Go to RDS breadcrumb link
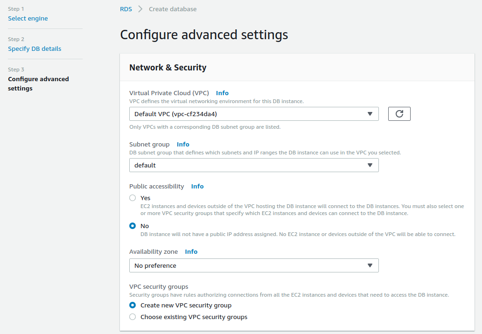 click(126, 9)
